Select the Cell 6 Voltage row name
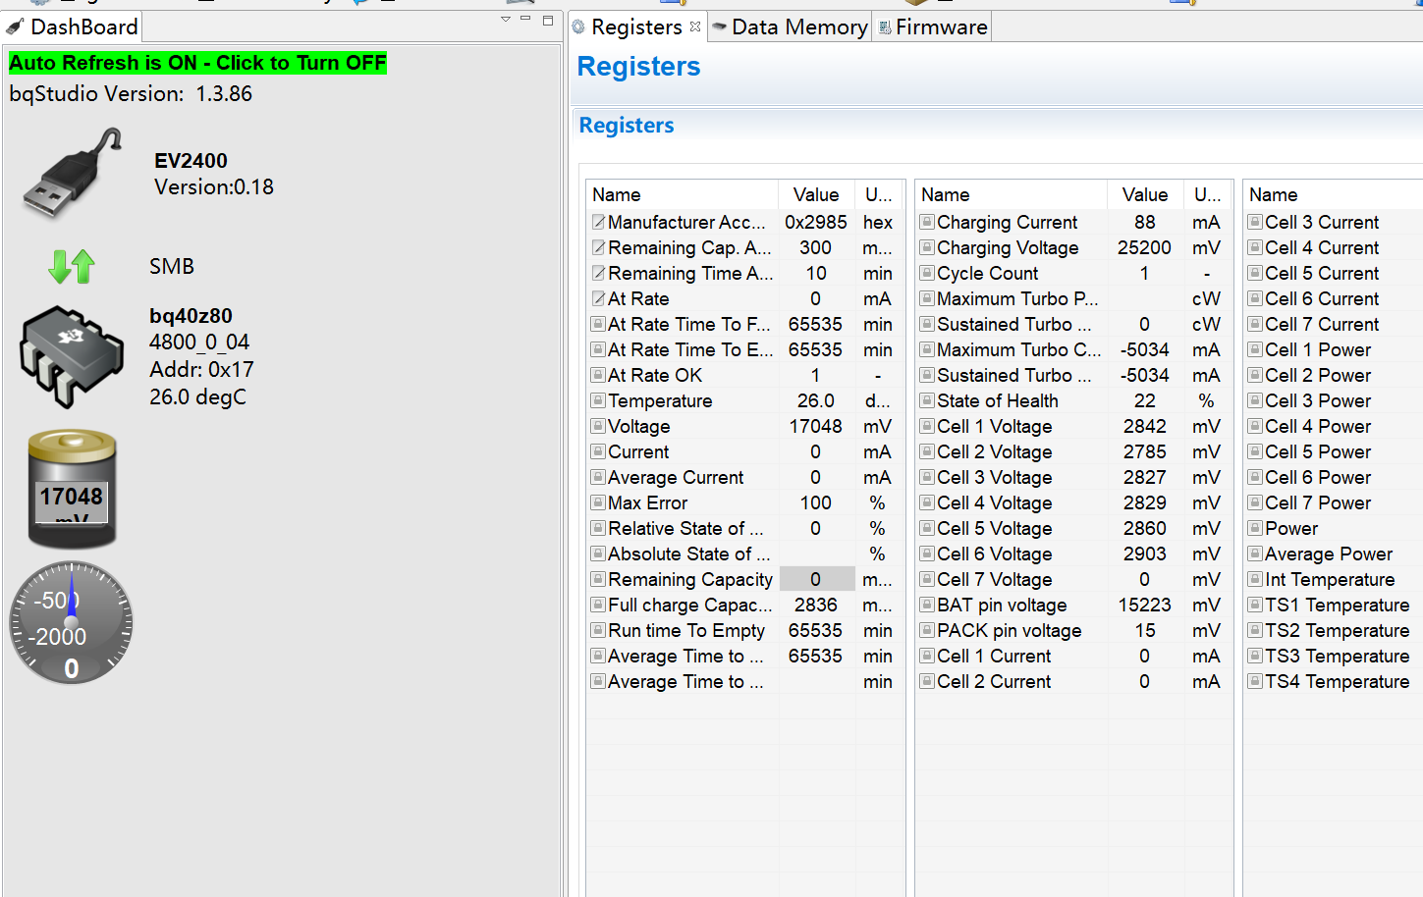1423x897 pixels. click(x=994, y=554)
